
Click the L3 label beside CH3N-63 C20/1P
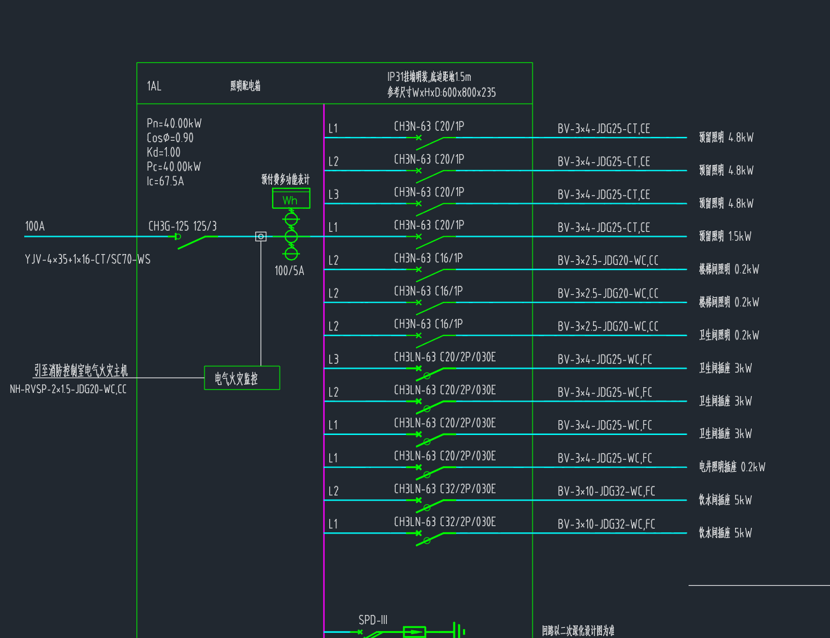click(x=333, y=194)
